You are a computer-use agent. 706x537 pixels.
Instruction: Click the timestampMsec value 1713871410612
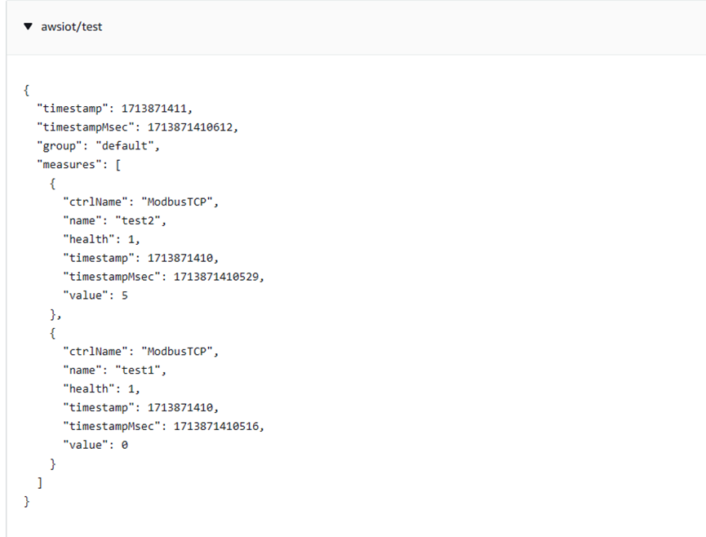click(x=193, y=126)
